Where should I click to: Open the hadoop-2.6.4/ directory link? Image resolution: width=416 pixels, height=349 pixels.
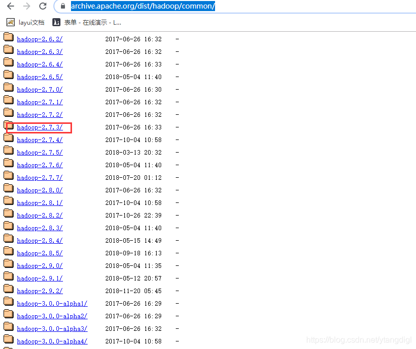[x=40, y=64]
